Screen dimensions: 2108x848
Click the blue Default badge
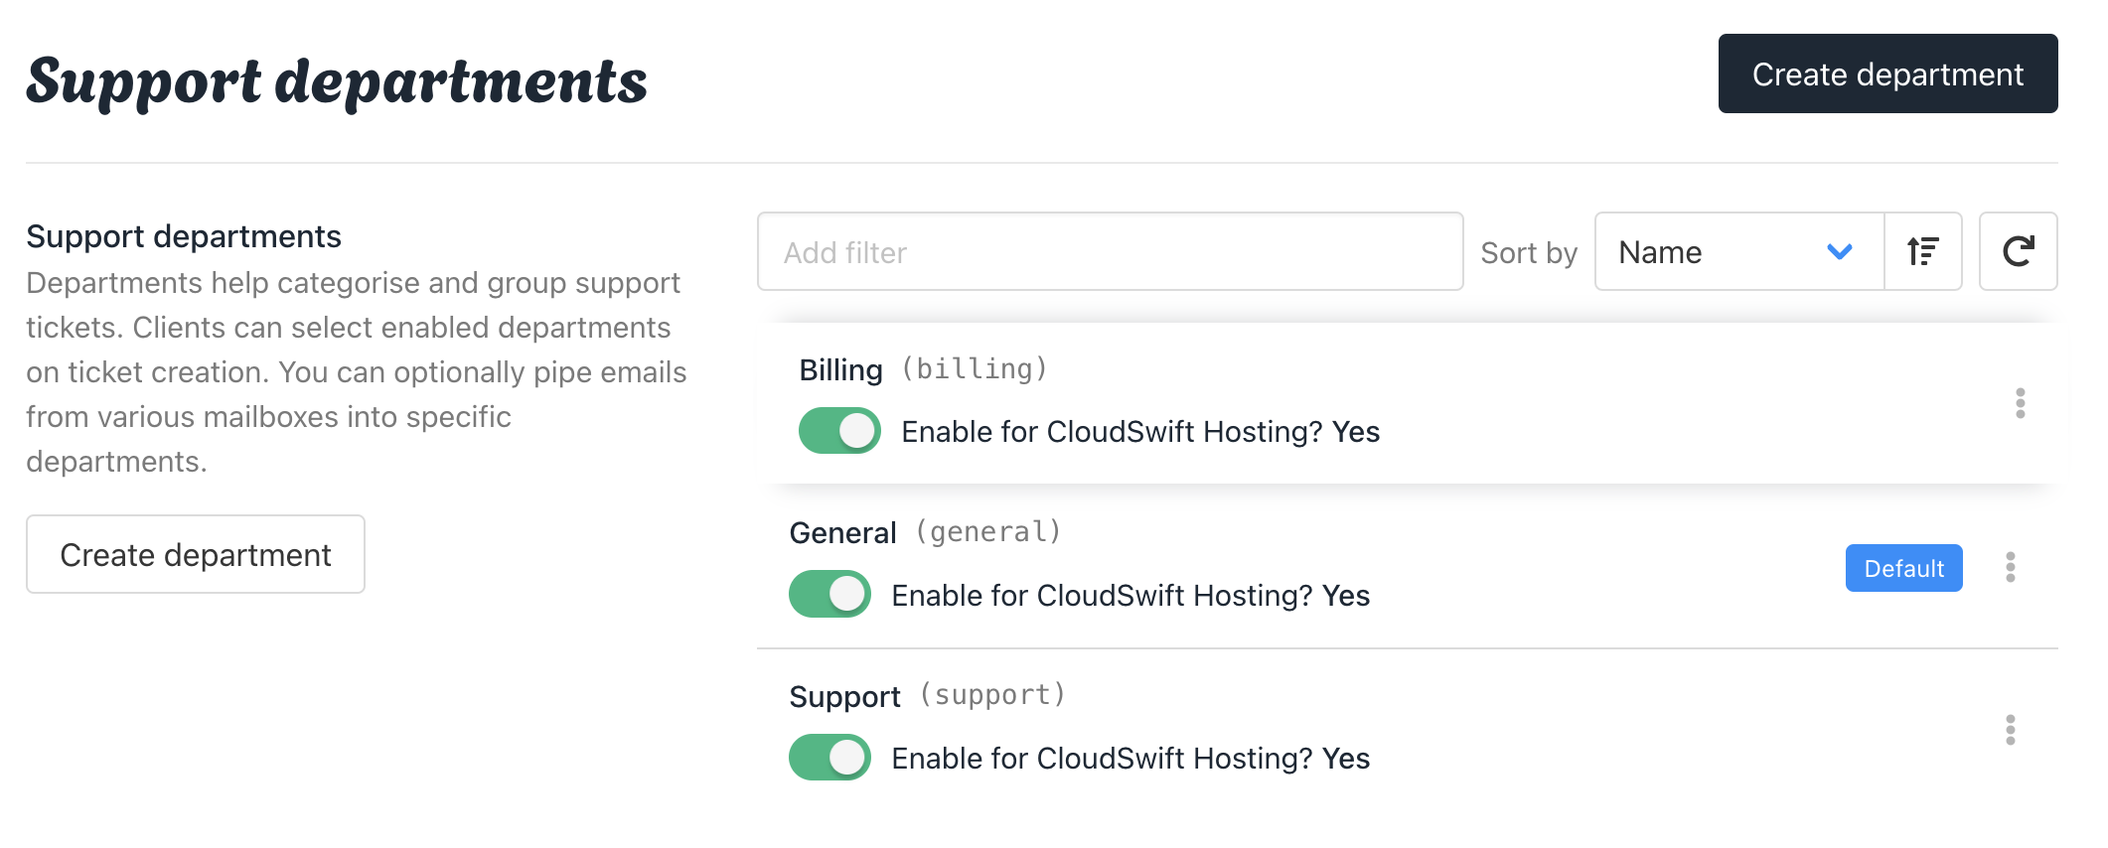click(1903, 568)
